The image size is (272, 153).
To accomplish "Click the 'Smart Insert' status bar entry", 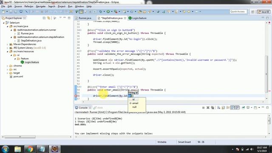I will (184, 142).
